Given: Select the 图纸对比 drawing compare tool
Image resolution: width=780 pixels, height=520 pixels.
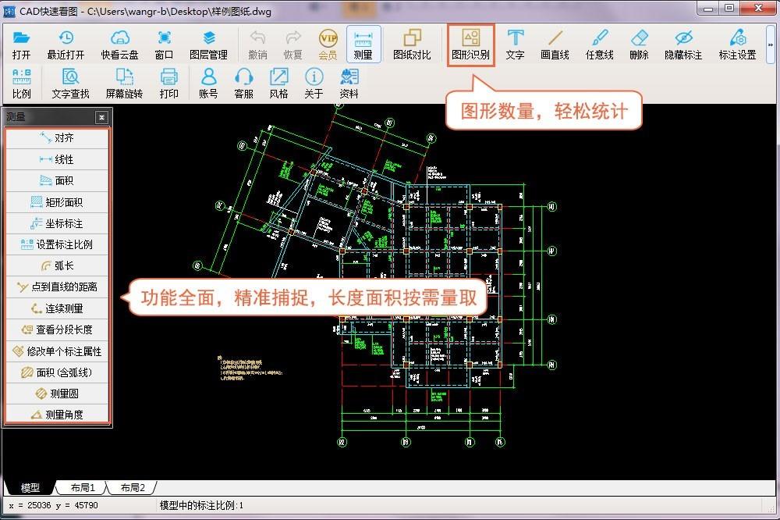Looking at the screenshot, I should click(x=411, y=45).
